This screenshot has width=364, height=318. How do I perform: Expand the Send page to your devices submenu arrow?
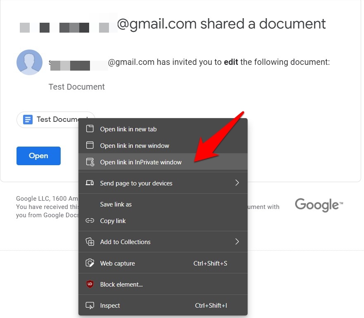[237, 183]
